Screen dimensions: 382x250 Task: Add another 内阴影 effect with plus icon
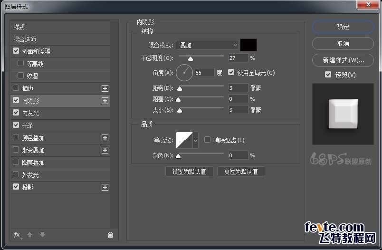[x=105, y=101]
